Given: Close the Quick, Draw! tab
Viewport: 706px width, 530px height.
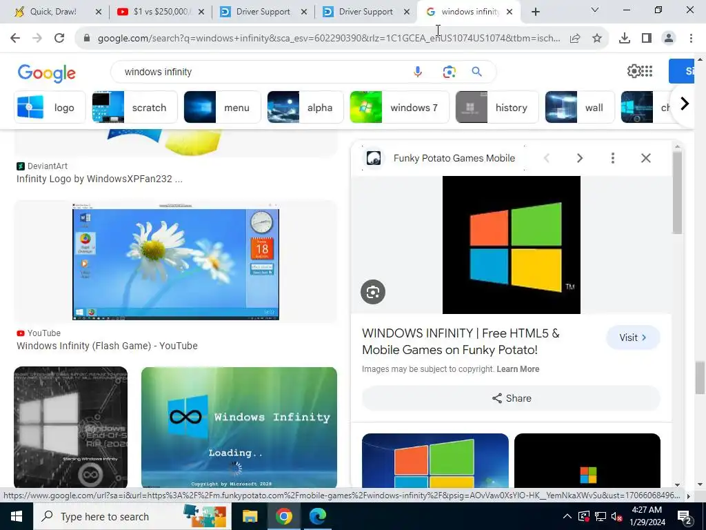Looking at the screenshot, I should point(99,12).
